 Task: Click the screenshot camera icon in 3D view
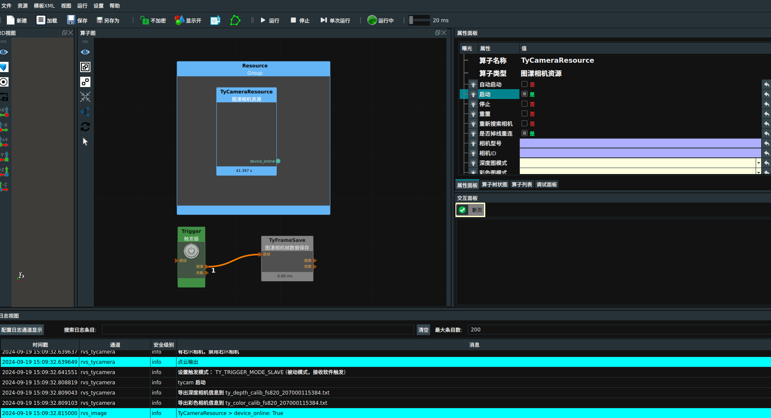click(4, 97)
